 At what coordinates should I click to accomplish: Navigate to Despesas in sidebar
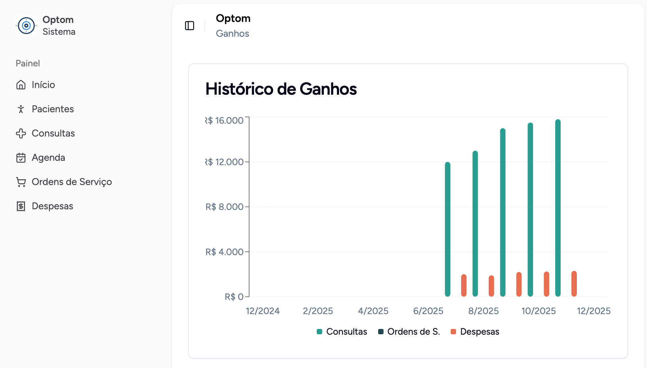pyautogui.click(x=52, y=206)
